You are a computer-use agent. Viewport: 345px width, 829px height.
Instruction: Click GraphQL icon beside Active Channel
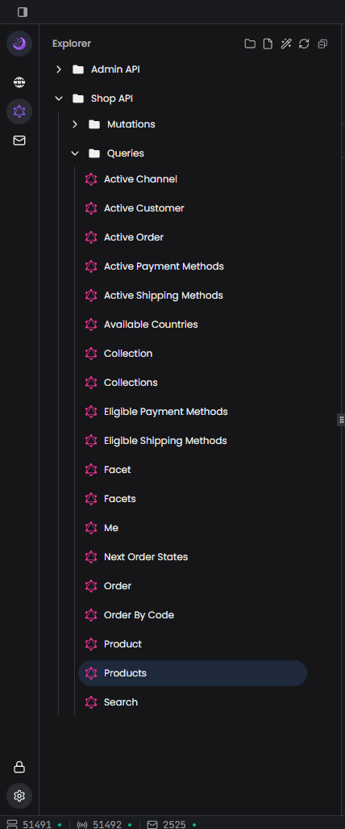(91, 179)
